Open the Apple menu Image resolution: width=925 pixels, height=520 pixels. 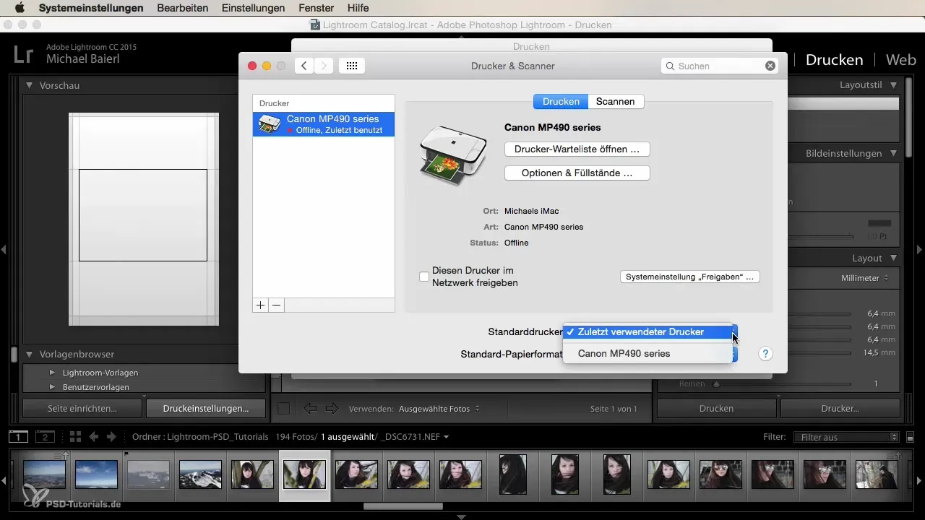(20, 8)
